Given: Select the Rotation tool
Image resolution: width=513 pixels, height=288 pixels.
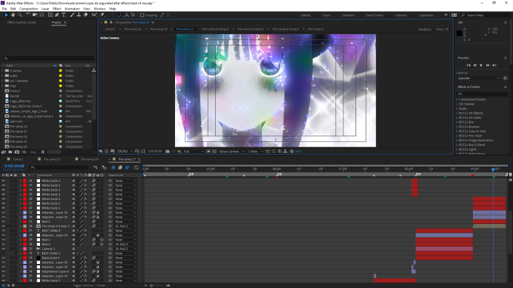Looking at the screenshot, I should coord(28,15).
